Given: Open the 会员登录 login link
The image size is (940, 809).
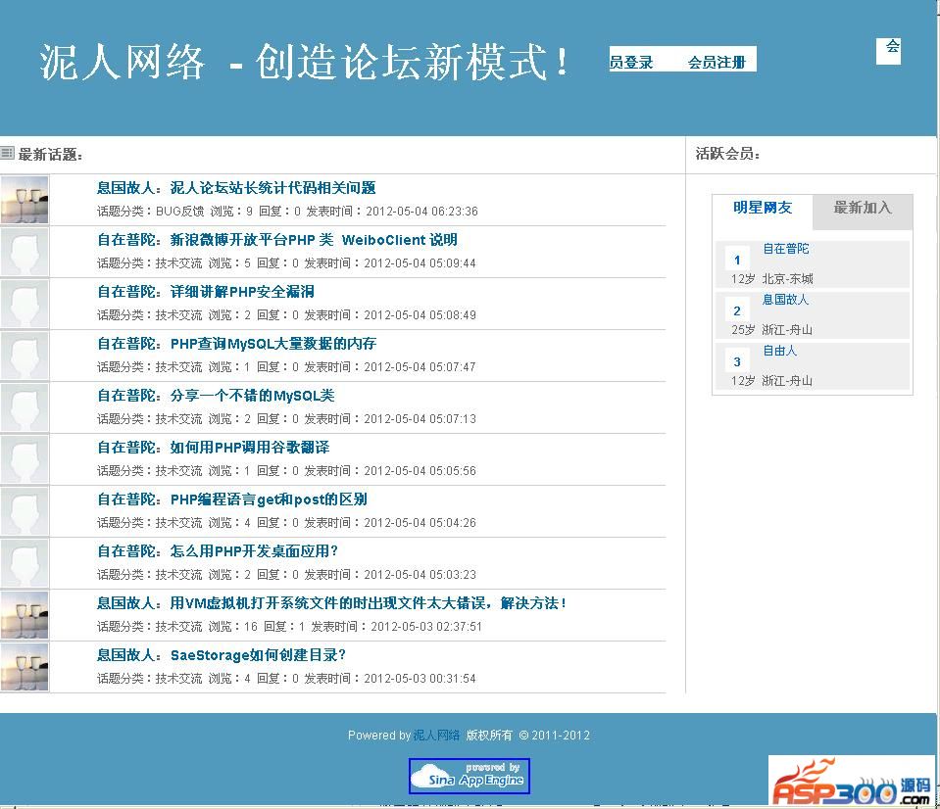Looking at the screenshot, I should (632, 62).
